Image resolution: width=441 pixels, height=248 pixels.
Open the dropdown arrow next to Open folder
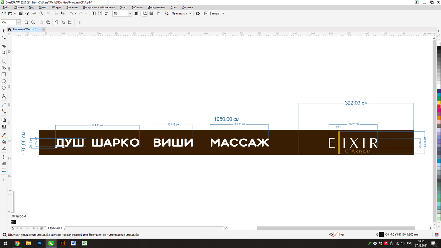click(x=15, y=14)
